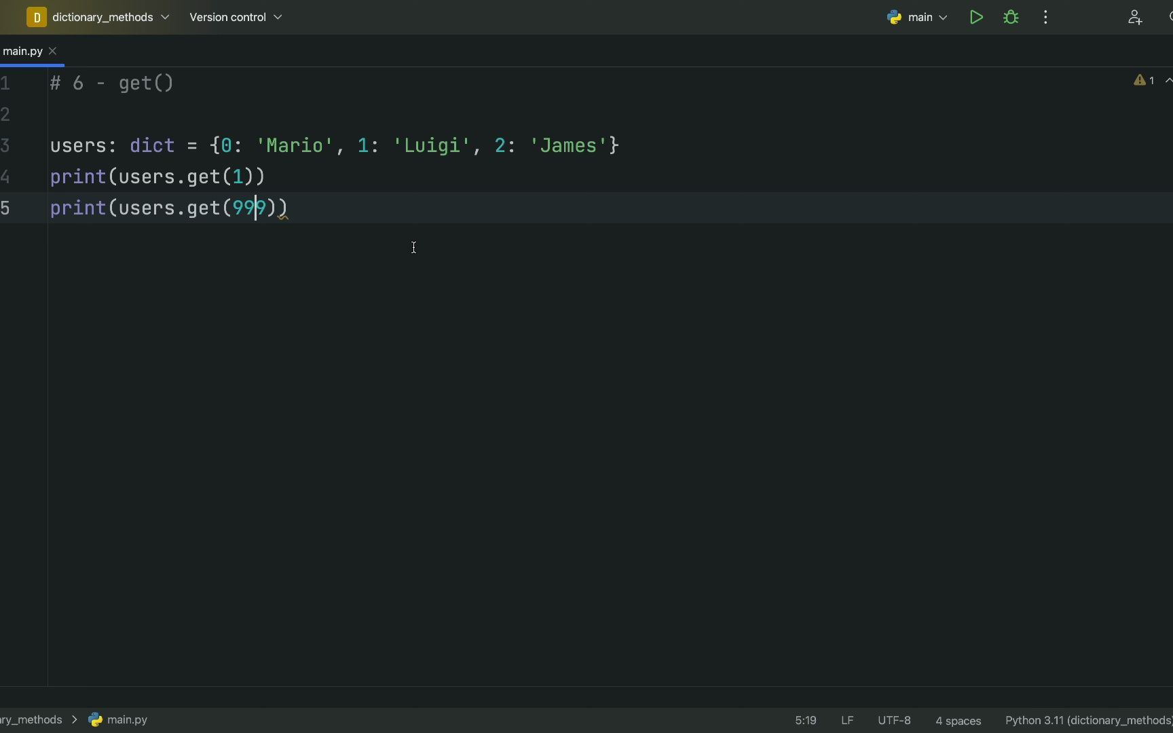Click the warning indicator showing 1 problem

click(x=1144, y=80)
